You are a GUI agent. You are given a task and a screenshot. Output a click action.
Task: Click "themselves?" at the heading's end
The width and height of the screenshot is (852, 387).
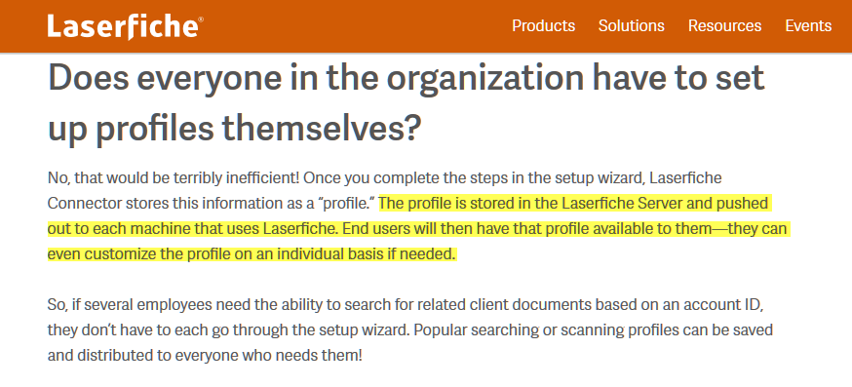321,129
